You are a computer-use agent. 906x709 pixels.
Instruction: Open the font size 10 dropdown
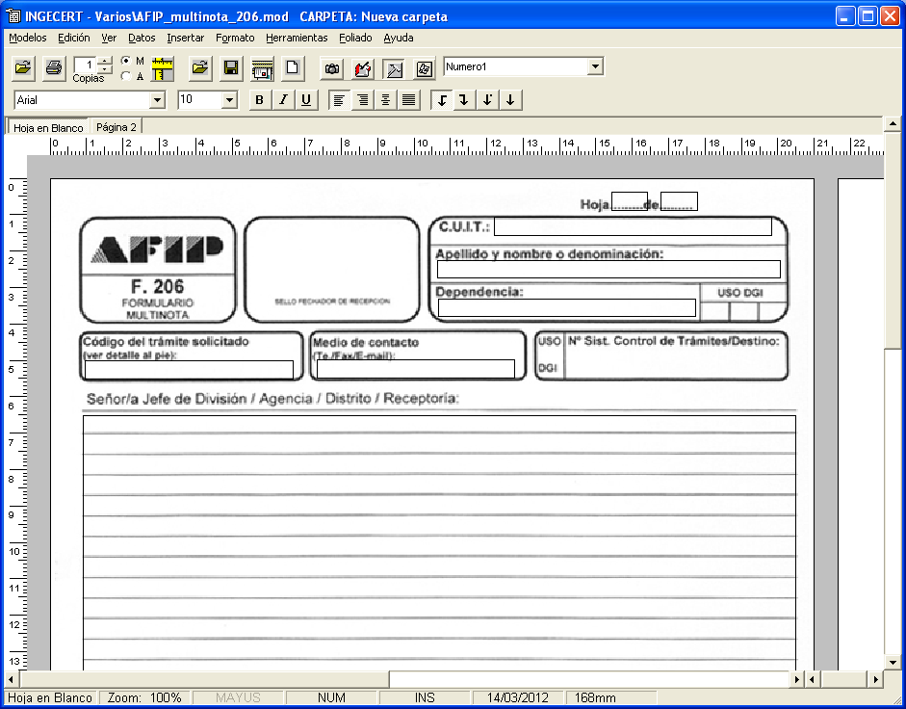229,100
